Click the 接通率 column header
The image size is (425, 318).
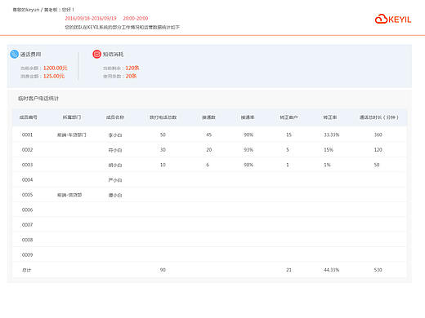248,117
